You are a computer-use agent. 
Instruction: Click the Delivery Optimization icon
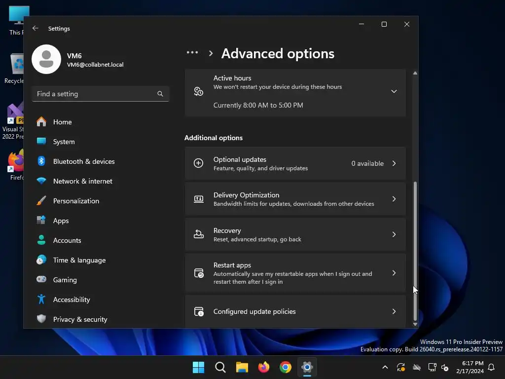198,199
